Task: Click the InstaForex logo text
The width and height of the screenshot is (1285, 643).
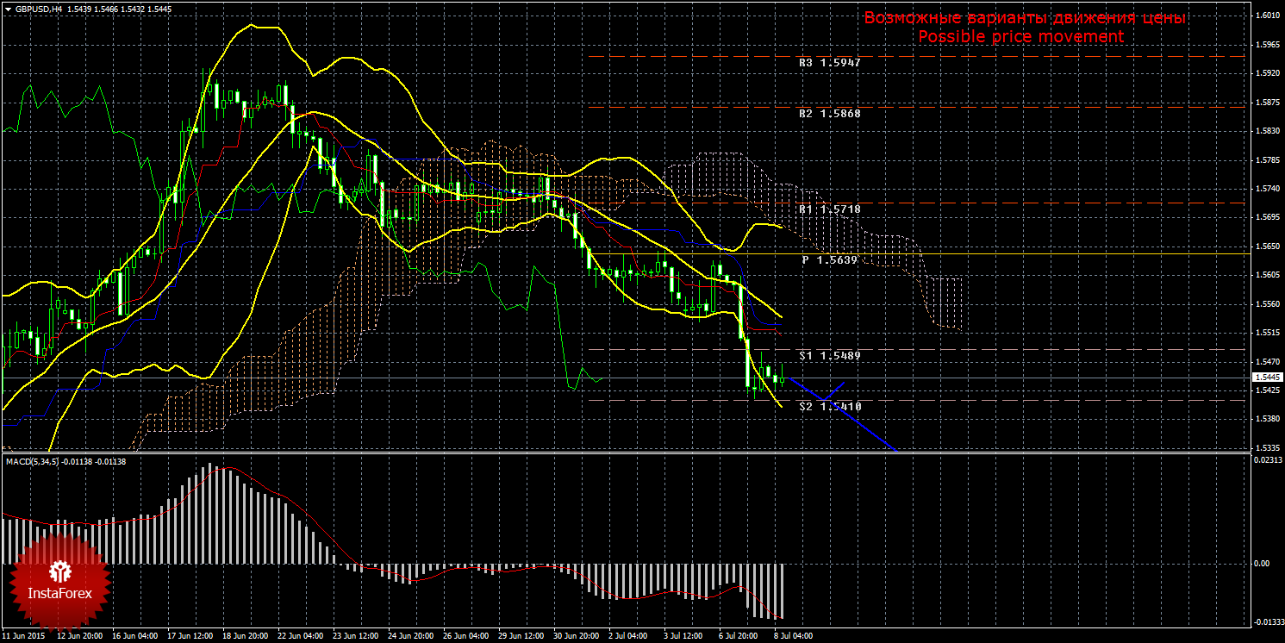Action: pos(60,594)
